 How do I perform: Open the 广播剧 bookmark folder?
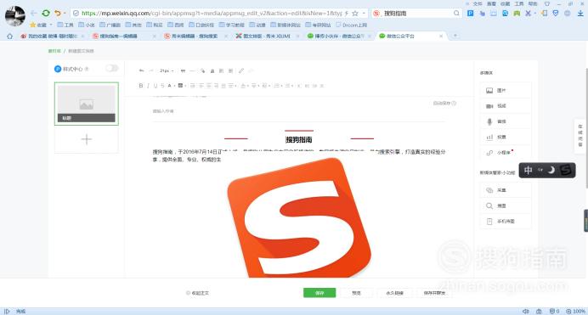[110, 25]
